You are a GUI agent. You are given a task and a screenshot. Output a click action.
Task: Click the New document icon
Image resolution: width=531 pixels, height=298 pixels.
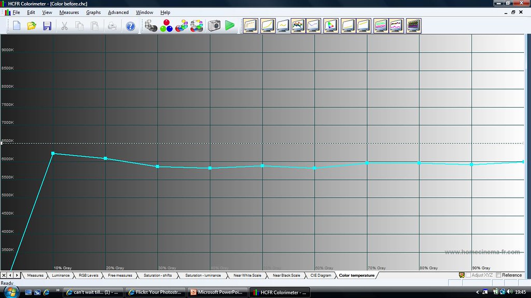point(17,25)
